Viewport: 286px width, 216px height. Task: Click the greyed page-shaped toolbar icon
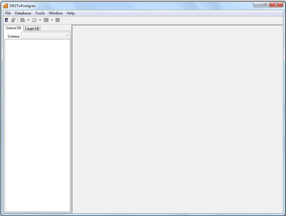tap(23, 20)
